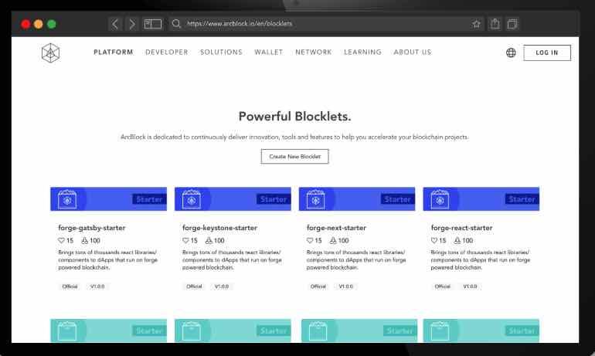Click fourth teal card box icon
Viewport: 595px width, 356px height.
click(440, 331)
